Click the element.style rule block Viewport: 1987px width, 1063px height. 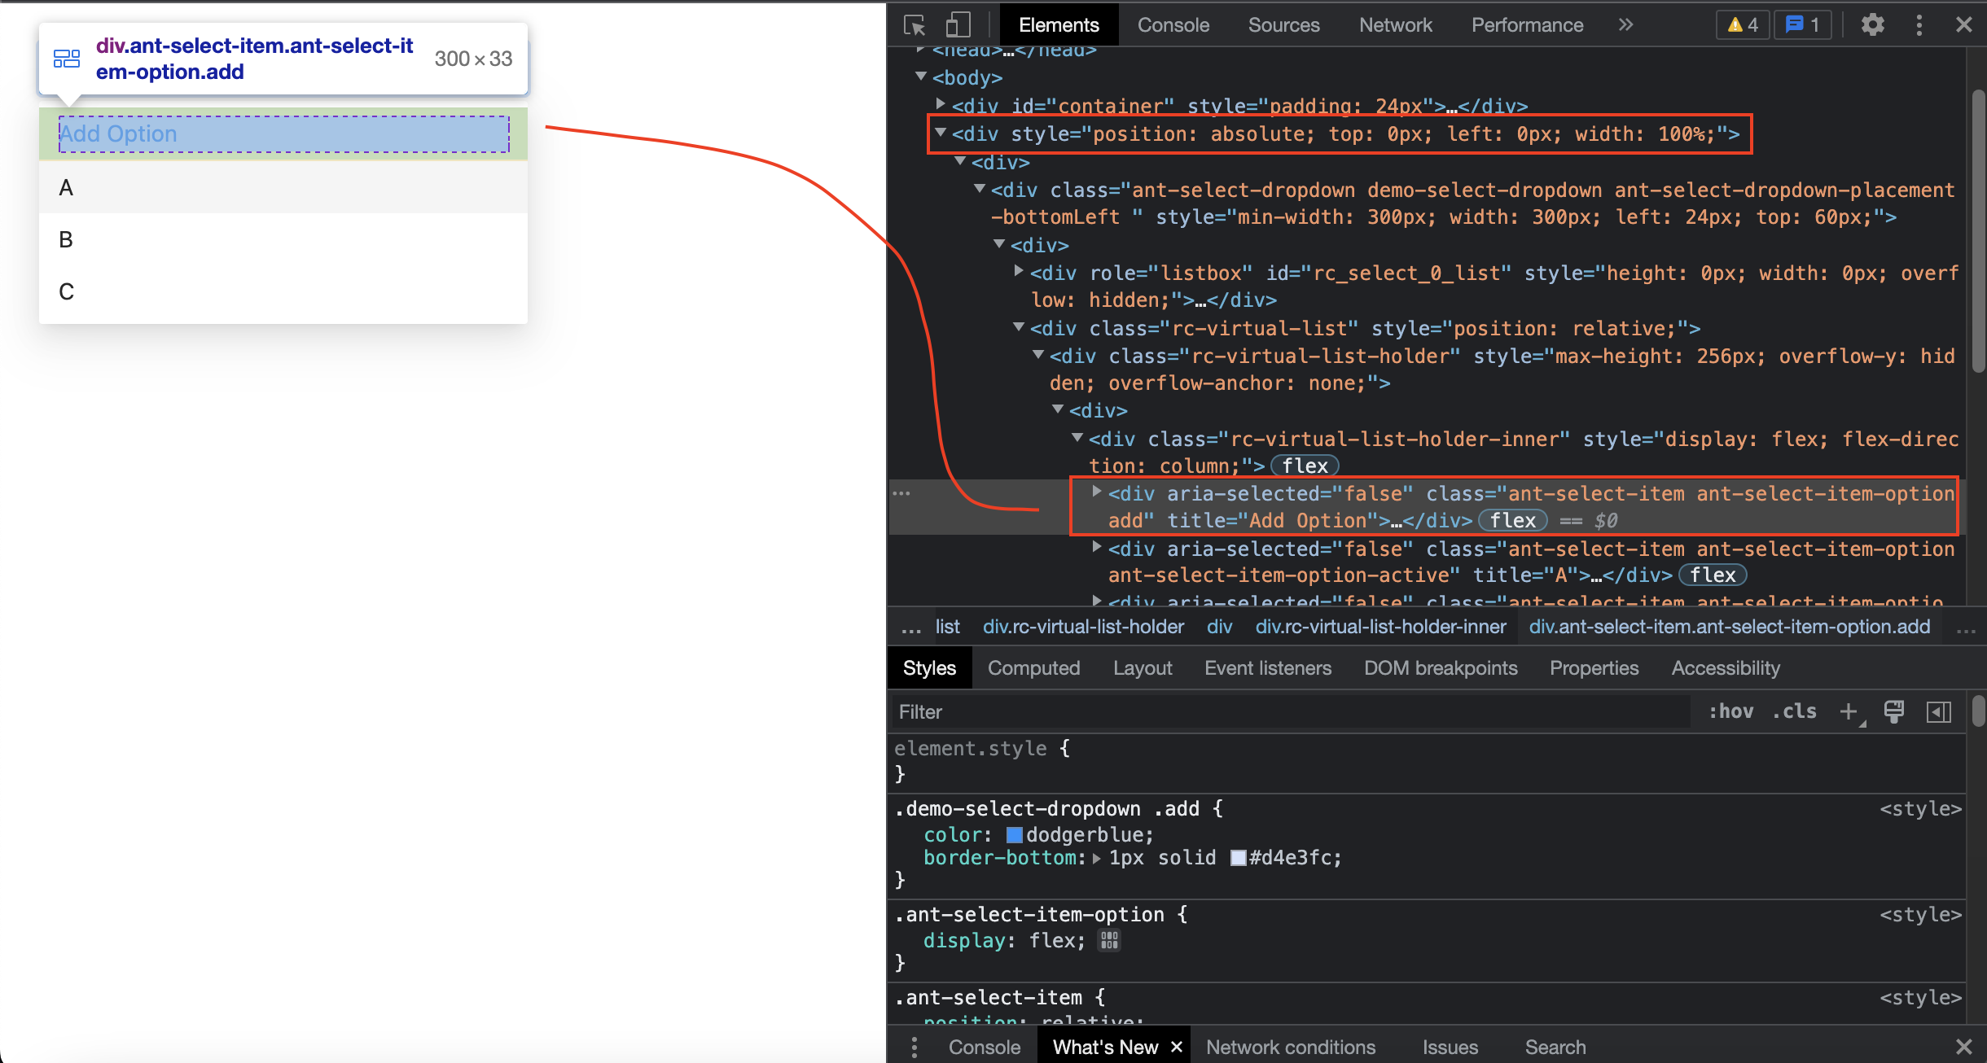click(1425, 761)
